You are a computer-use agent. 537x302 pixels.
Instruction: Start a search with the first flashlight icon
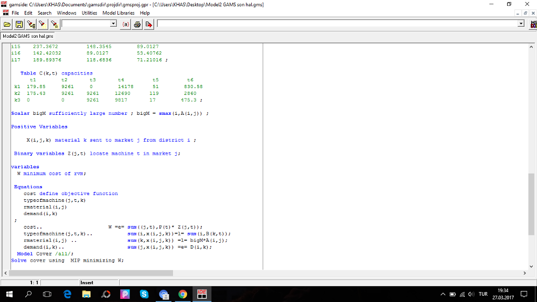click(x=30, y=24)
